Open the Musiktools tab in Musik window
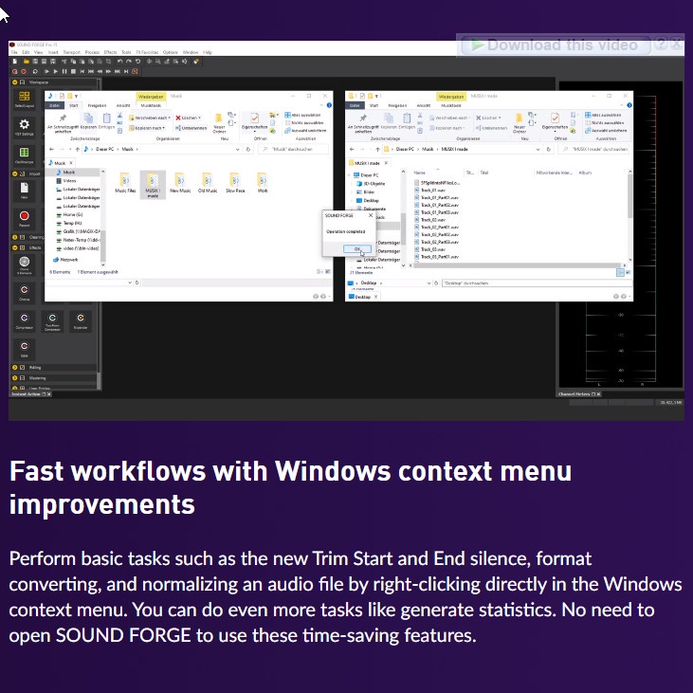Viewport: 693px width, 693px height. [151, 105]
